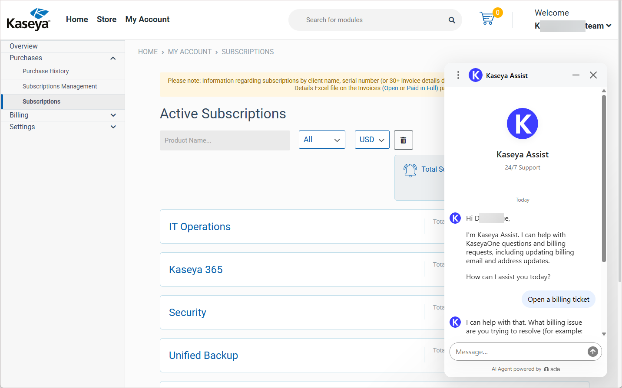Screen dimensions: 622x388
Task: Click the notification bell icon
Action: pyautogui.click(x=410, y=170)
